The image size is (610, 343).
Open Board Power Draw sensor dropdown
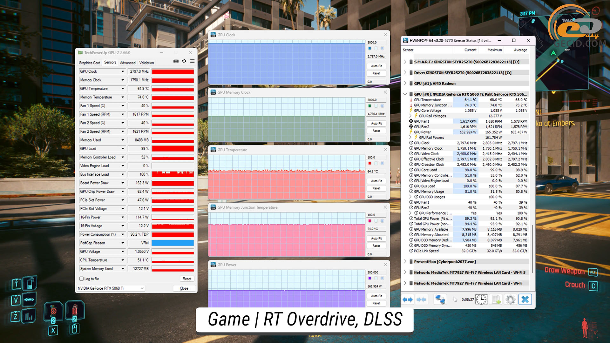click(123, 183)
